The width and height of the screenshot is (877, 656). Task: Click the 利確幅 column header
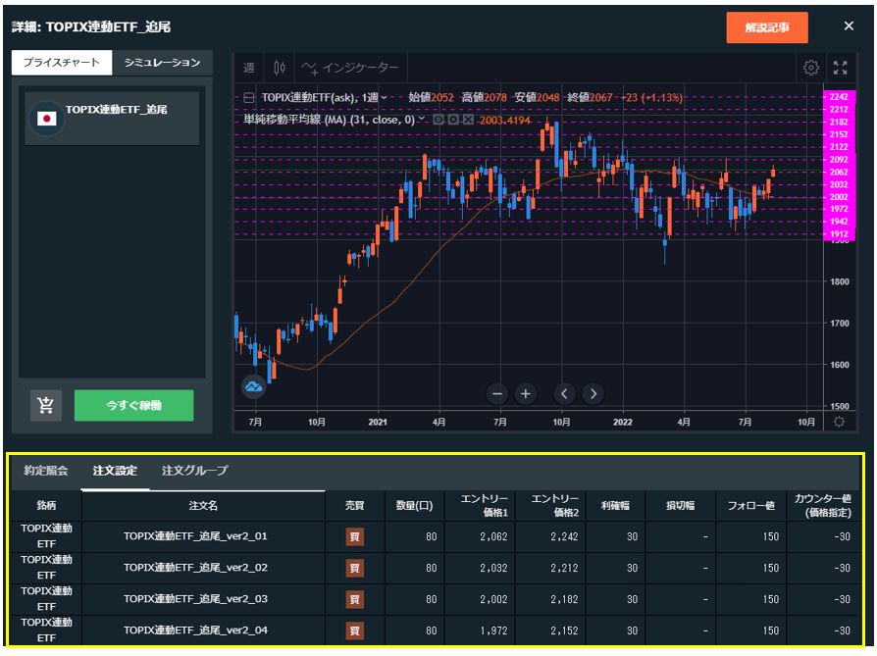click(x=615, y=506)
